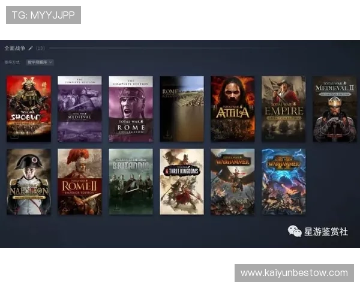Image resolution: width=360 pixels, height=288 pixels.
Task: Open Medieval II Definitive Edition cover
Action: point(334,109)
